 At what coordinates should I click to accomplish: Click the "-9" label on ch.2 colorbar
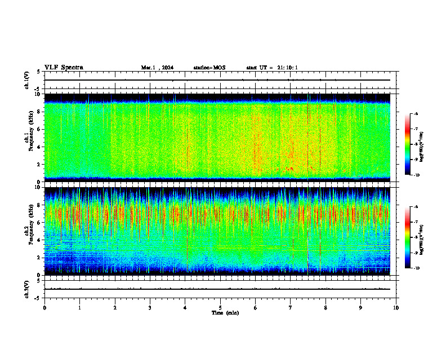pyautogui.click(x=416, y=253)
